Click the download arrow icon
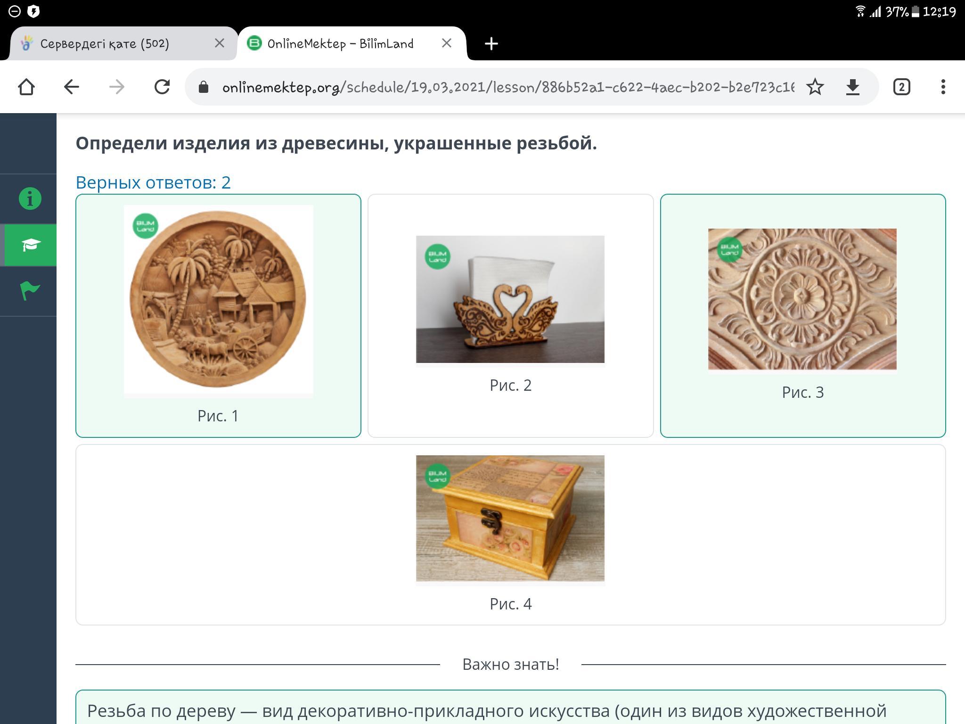The image size is (965, 724). click(x=852, y=87)
